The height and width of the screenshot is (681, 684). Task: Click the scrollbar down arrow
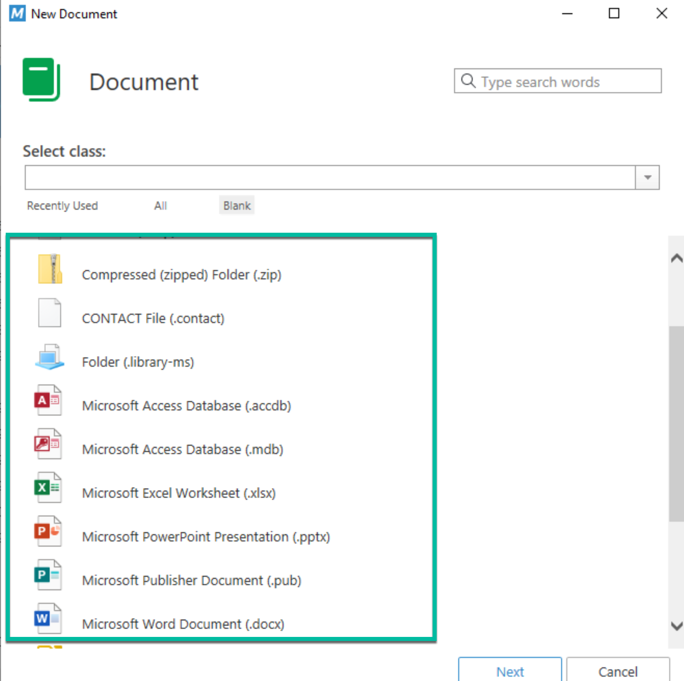[676, 626]
